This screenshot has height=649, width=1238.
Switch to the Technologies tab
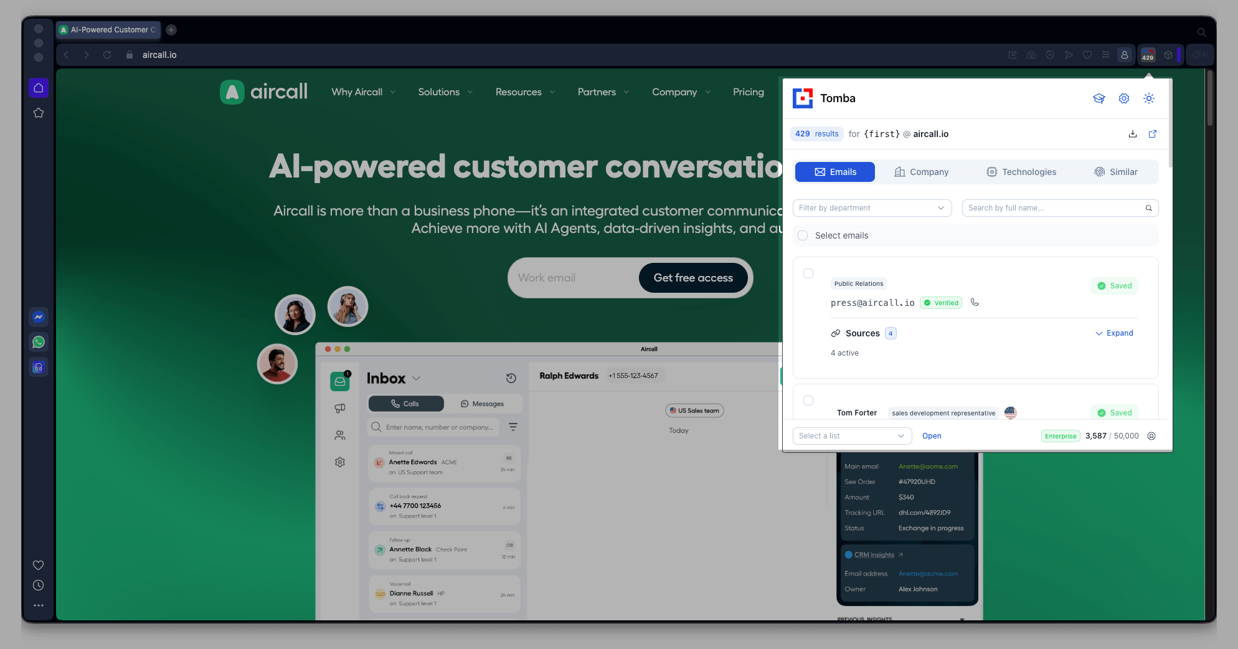point(1021,172)
